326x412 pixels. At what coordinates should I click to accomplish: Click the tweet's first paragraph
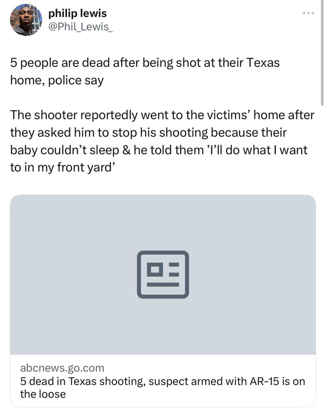pyautogui.click(x=144, y=71)
